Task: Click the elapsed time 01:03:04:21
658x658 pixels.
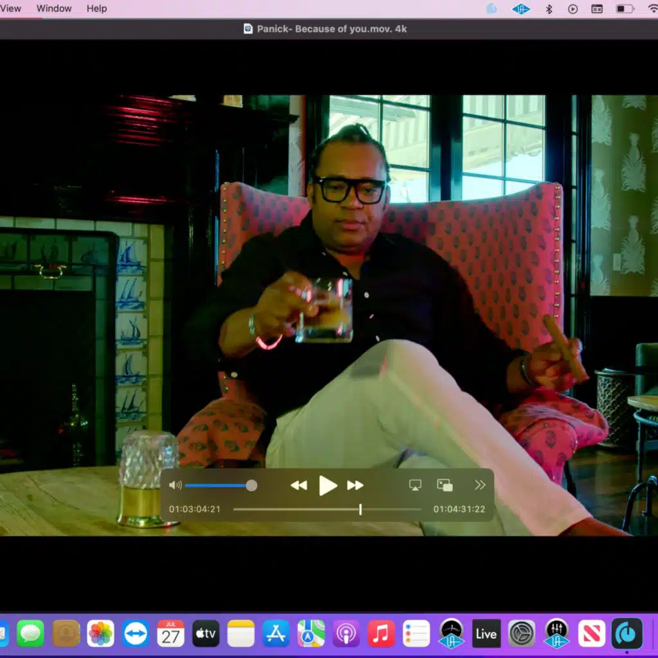Action: pyautogui.click(x=195, y=509)
